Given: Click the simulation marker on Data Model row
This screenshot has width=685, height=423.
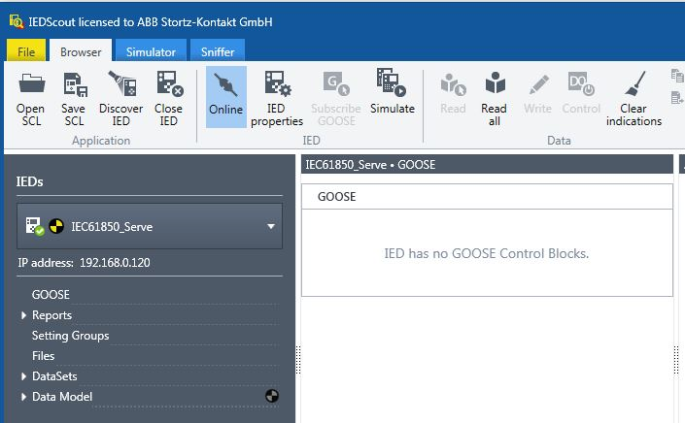Looking at the screenshot, I should coord(272,396).
